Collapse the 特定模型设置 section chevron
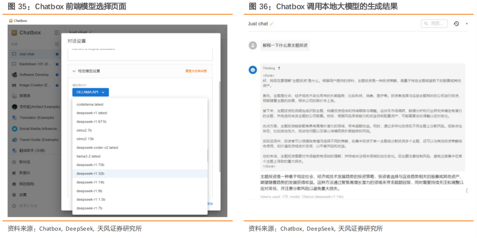 74,71
